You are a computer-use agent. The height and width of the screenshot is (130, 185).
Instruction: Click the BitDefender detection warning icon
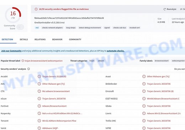point(144,84)
